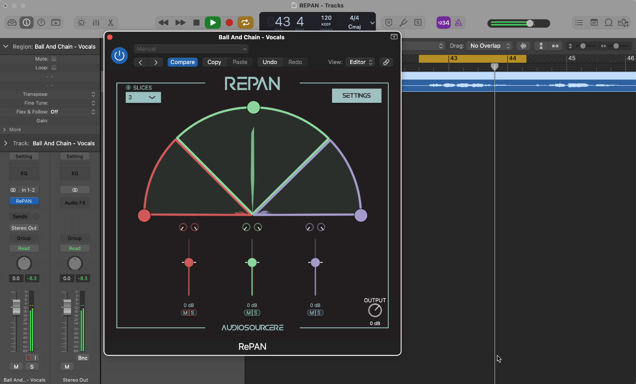Image resolution: width=636 pixels, height=384 pixels.
Task: Open the In 1-2 input slot
Action: click(28, 190)
